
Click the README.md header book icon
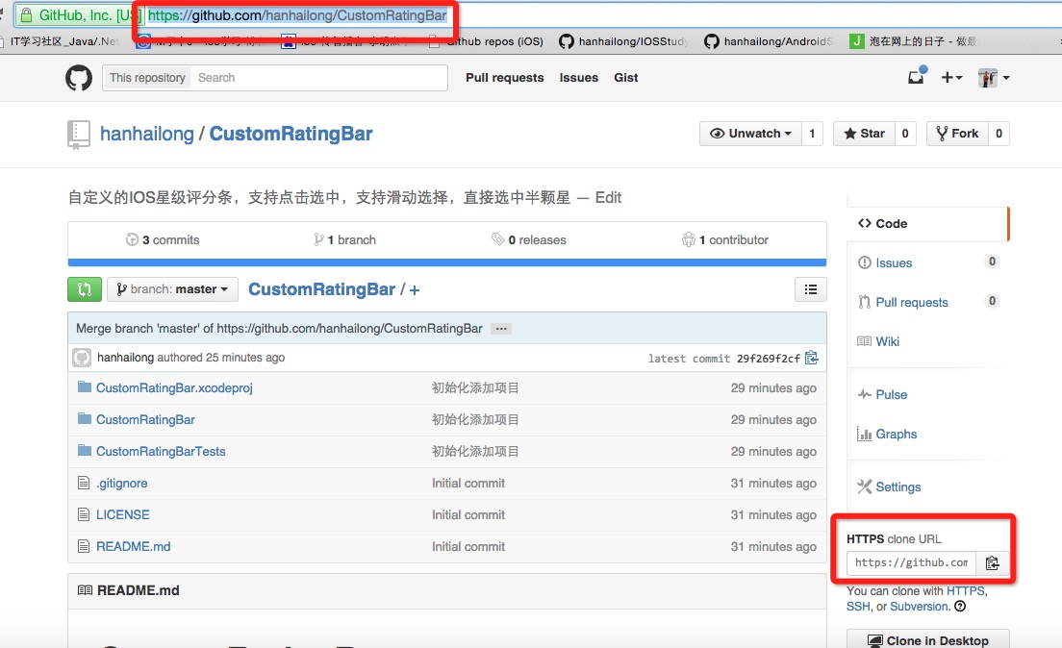coord(85,590)
